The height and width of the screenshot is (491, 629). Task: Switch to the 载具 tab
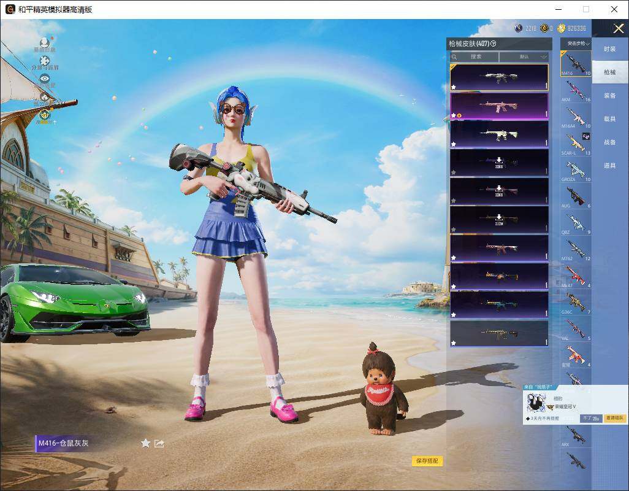click(610, 119)
